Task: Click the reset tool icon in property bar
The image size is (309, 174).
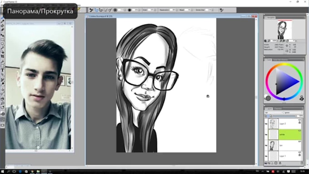Action: [x=91, y=10]
